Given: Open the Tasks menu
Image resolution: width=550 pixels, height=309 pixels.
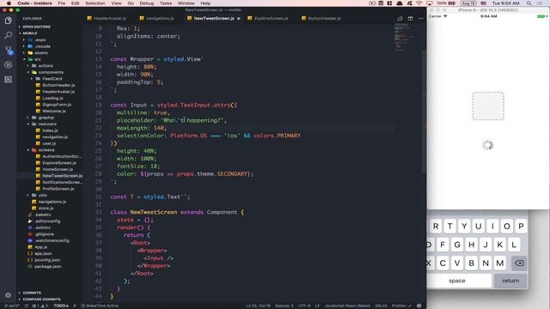Looking at the screenshot, I should [166, 3].
